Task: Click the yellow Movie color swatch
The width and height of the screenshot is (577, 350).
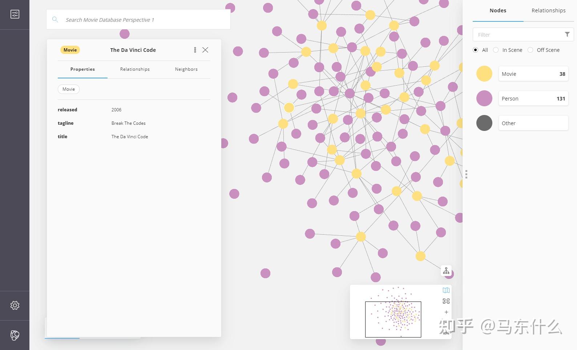Action: [x=484, y=74]
